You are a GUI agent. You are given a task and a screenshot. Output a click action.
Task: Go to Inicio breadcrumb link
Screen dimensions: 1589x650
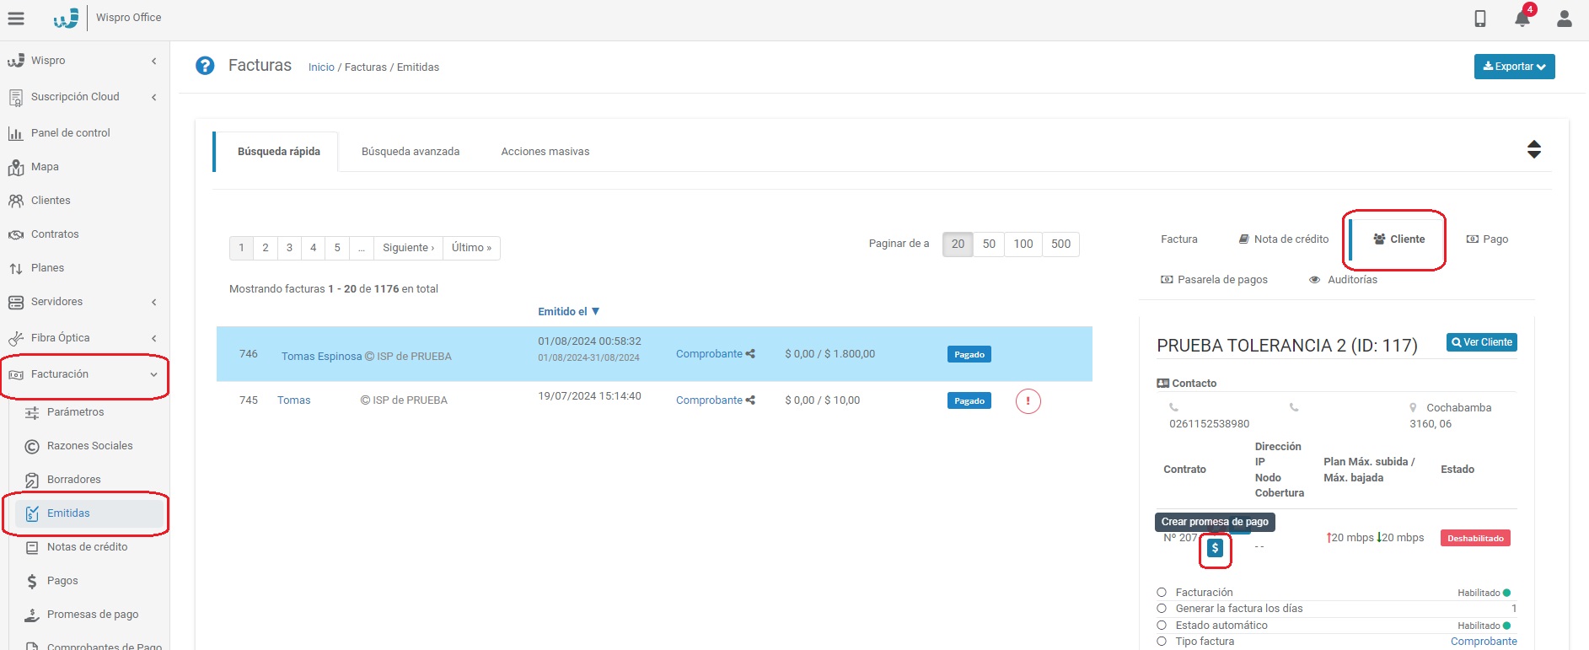[x=321, y=67]
